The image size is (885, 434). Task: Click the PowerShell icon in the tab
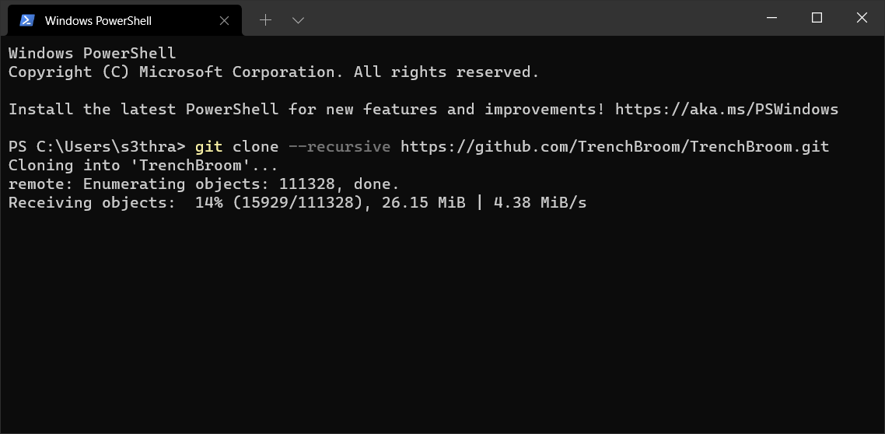click(26, 20)
